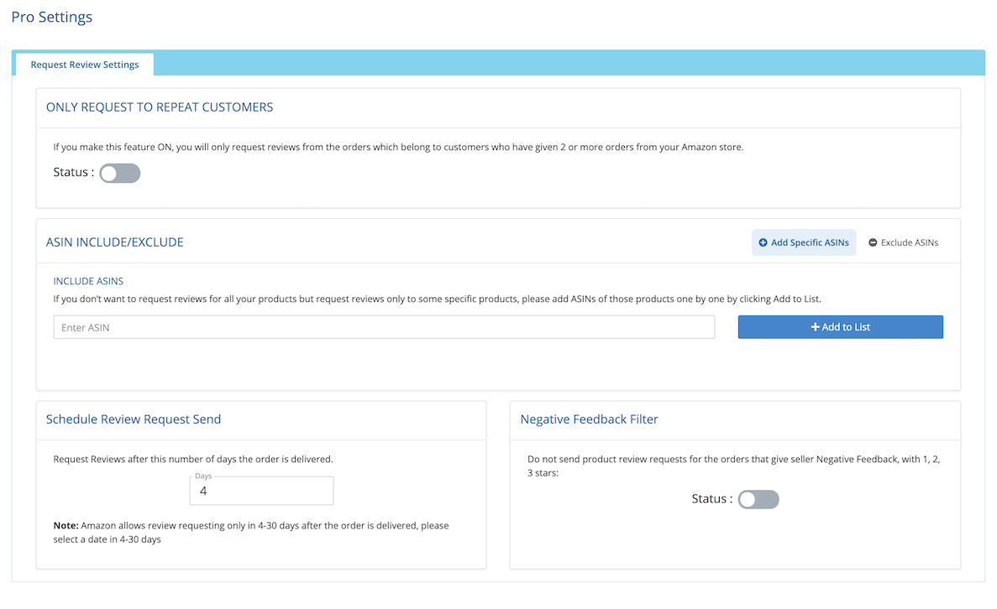The width and height of the screenshot is (997, 609).
Task: Click the Note about 4-30 days text
Action: (x=251, y=532)
